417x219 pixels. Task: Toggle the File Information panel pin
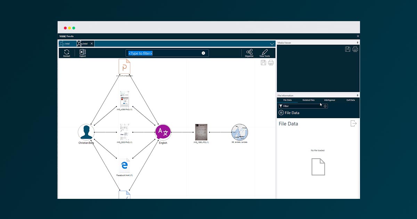pos(358,95)
